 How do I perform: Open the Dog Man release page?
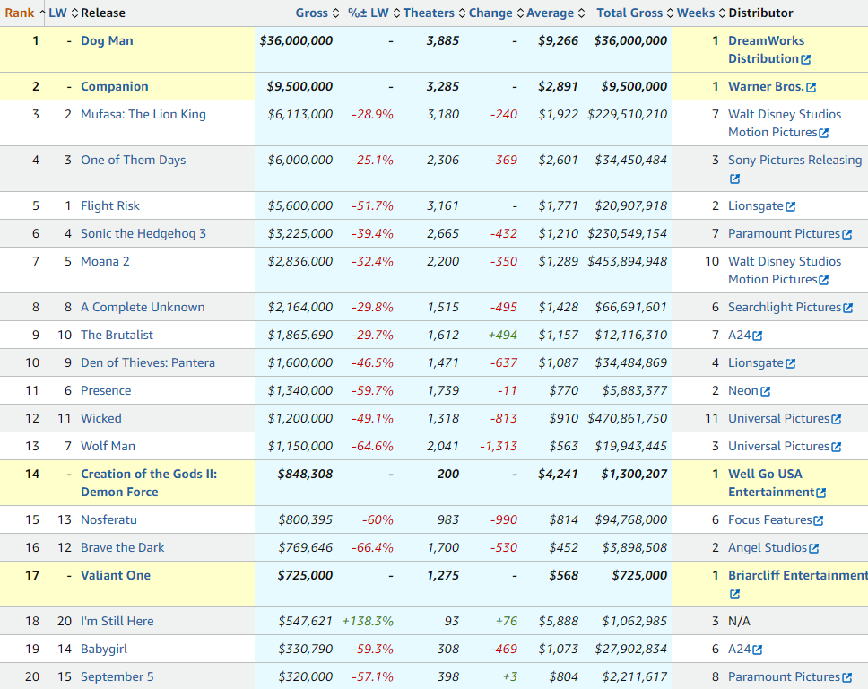107,40
